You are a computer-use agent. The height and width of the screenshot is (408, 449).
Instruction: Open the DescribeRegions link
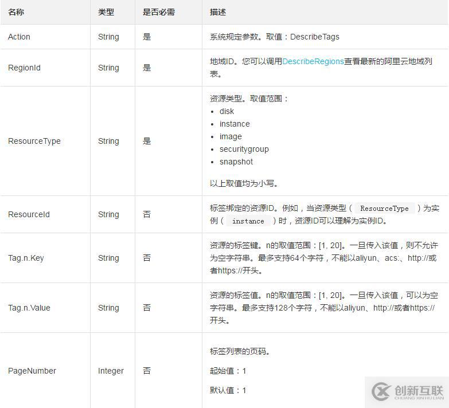(313, 61)
